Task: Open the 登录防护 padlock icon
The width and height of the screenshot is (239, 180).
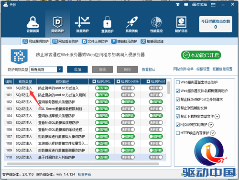Action: point(107,24)
